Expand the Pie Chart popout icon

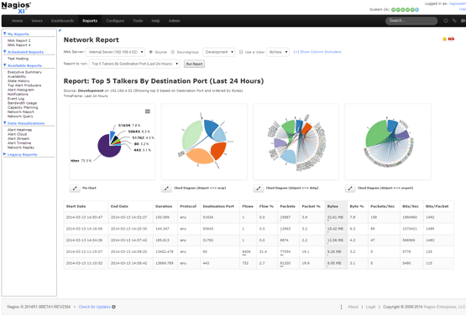pyautogui.click(x=75, y=188)
